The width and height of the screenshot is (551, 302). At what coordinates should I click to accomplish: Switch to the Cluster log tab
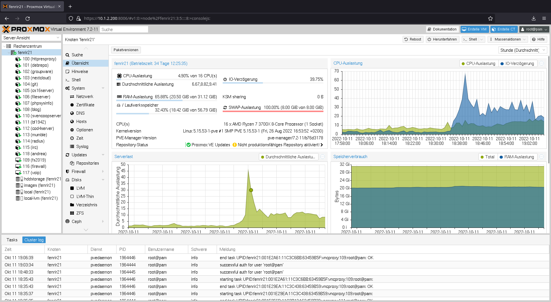click(34, 240)
